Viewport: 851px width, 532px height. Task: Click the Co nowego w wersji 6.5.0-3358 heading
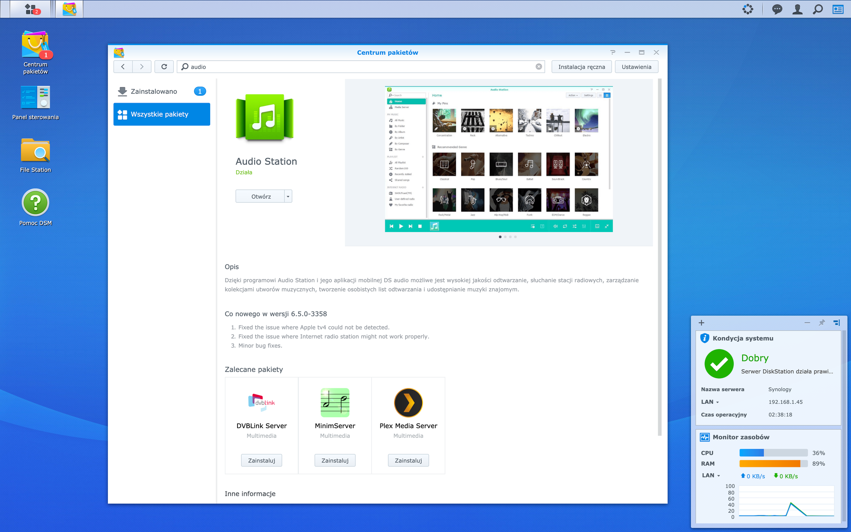276,314
